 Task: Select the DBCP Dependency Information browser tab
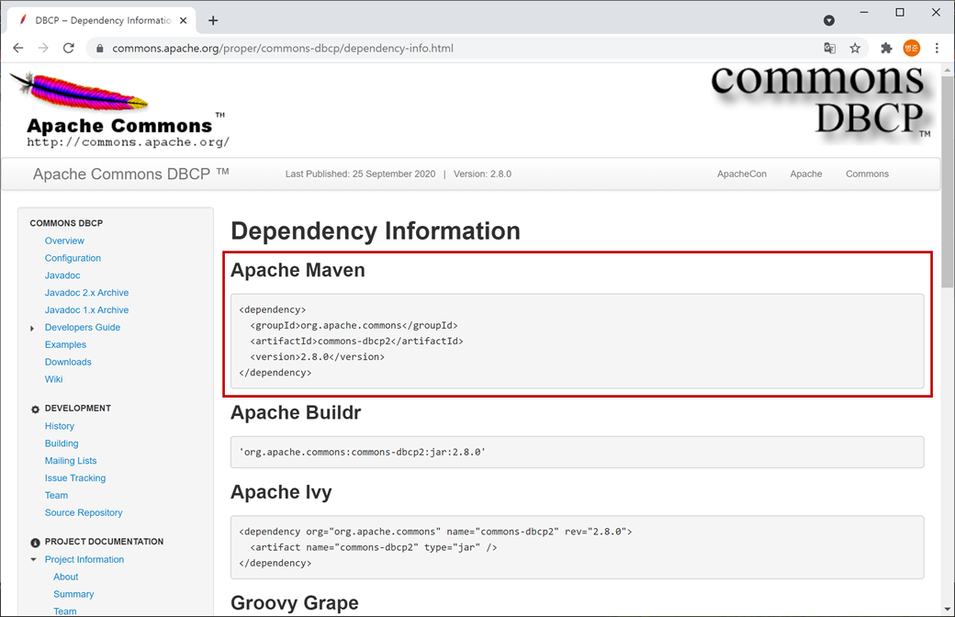pos(102,21)
